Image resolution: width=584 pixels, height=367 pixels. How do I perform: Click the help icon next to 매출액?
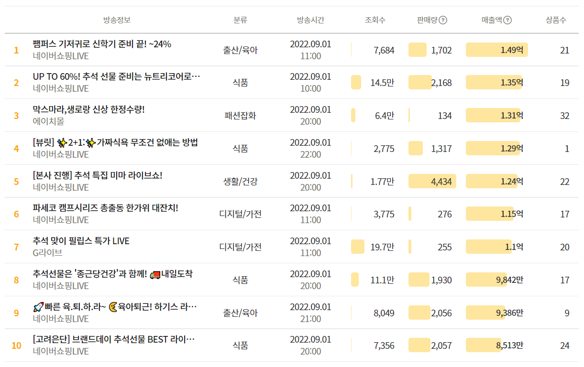[x=507, y=20]
